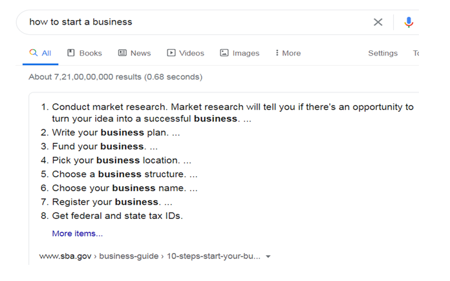Clear the search query with the X icon
Image resolution: width=450 pixels, height=281 pixels.
[x=378, y=22]
